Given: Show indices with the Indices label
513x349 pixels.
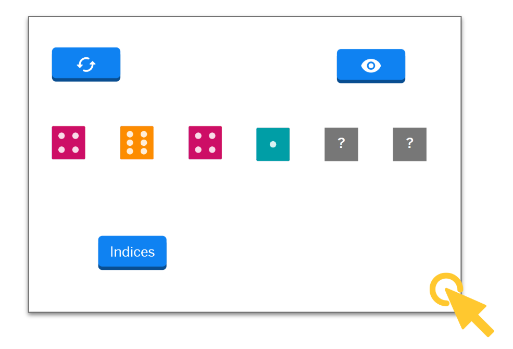Looking at the screenshot, I should (x=132, y=252).
